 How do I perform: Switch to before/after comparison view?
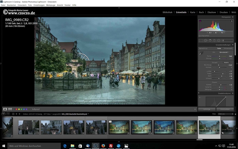coord(10,109)
